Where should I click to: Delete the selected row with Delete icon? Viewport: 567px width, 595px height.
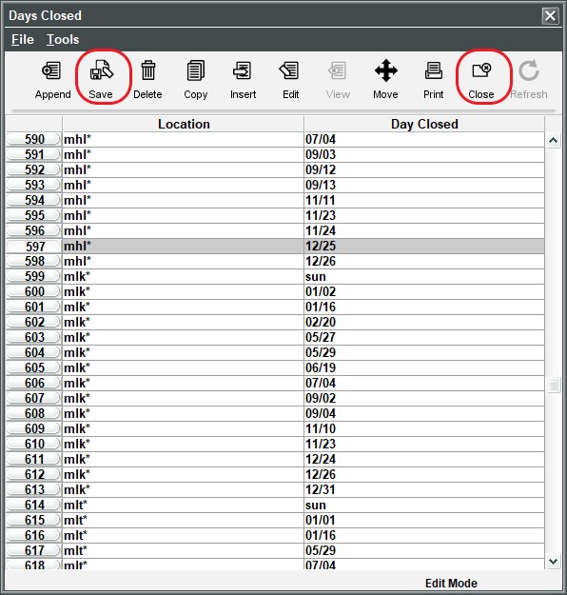point(147,70)
